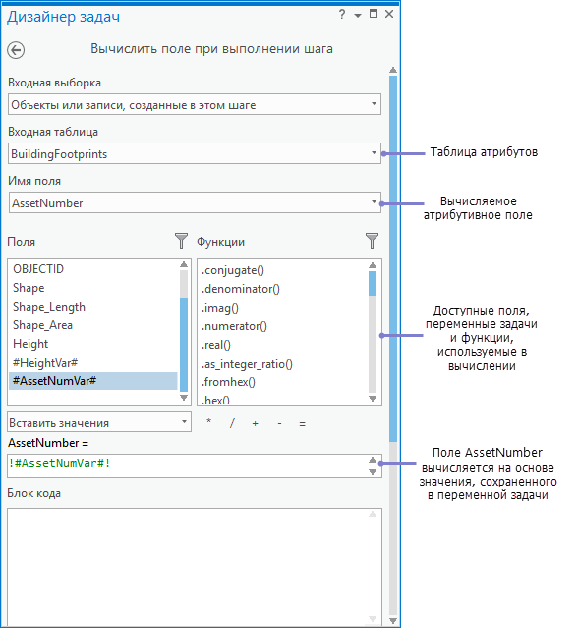Image resolution: width=578 pixels, height=629 pixels.
Task: Choose the .as_integer_ratio() function
Action: tap(247, 364)
